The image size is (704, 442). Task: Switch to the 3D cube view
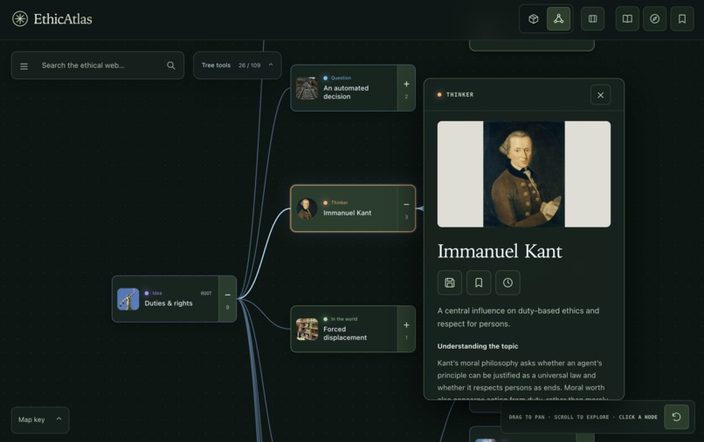533,19
